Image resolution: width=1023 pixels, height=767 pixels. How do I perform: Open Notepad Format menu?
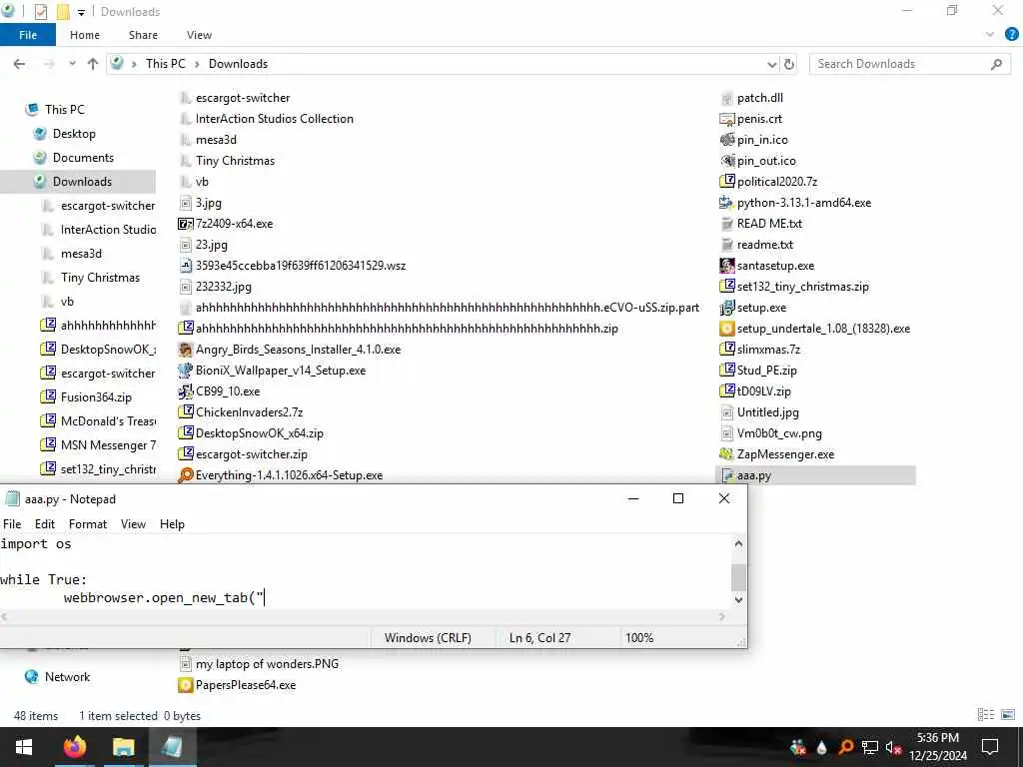point(88,524)
